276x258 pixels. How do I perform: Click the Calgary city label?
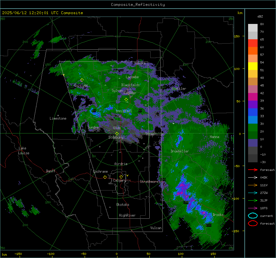120,180
